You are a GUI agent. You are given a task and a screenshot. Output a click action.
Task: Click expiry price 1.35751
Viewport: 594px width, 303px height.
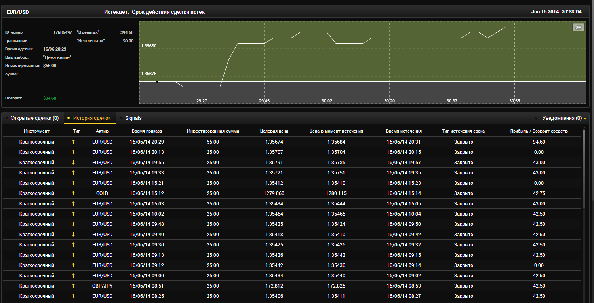point(336,173)
